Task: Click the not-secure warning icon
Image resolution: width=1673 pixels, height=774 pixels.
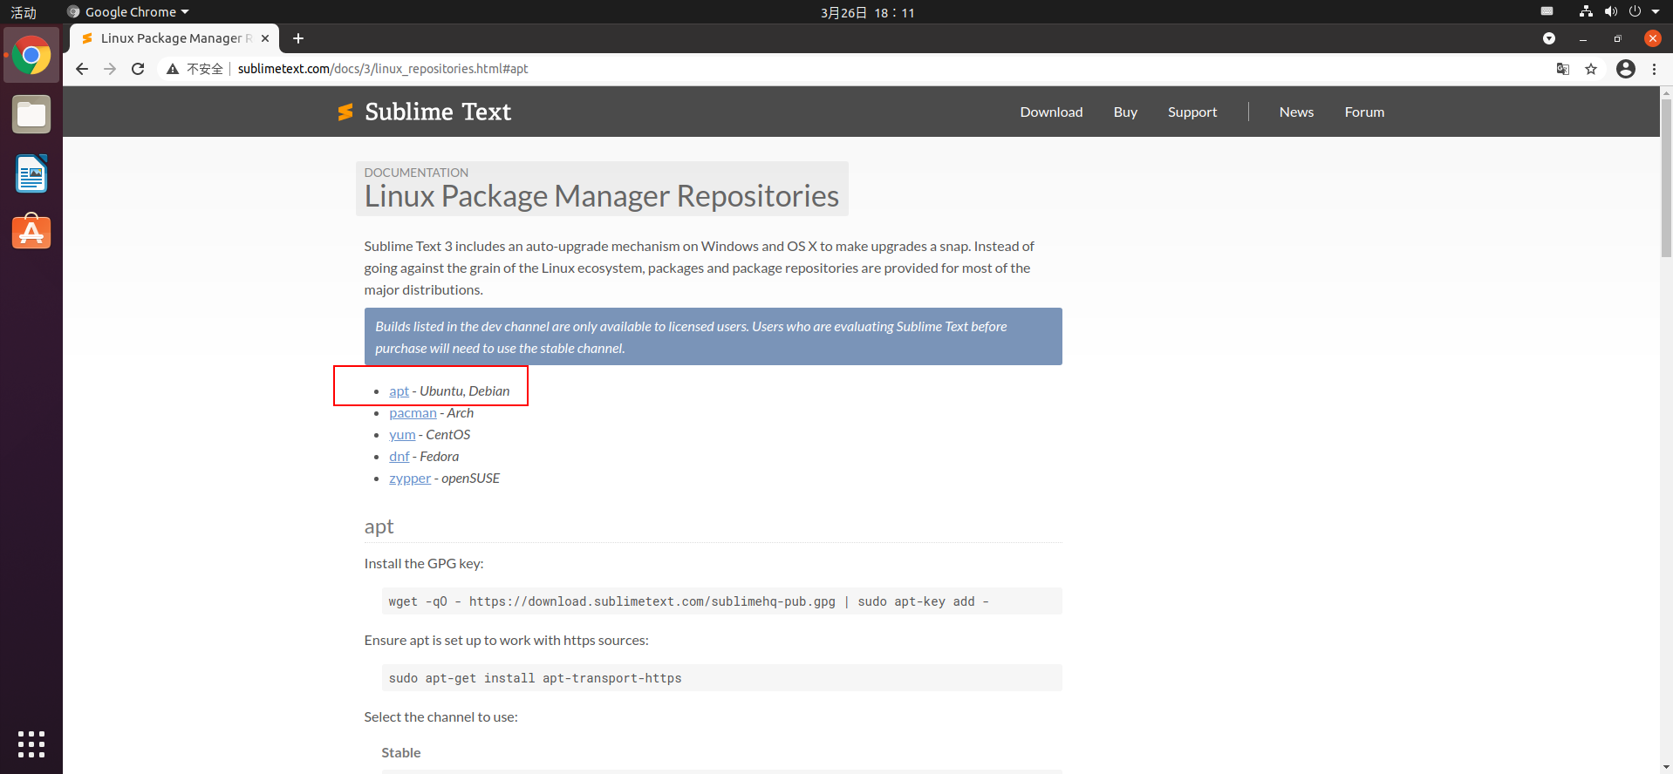Action: coord(173,69)
